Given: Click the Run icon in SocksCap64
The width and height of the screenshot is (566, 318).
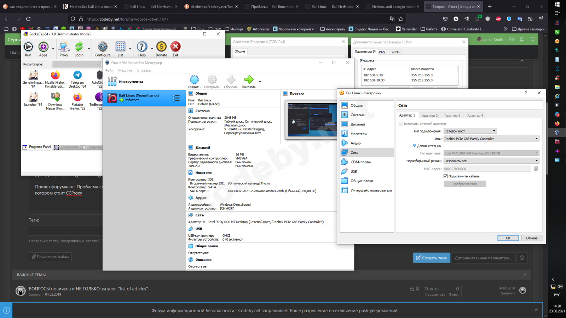Looking at the screenshot, I should point(28,47).
